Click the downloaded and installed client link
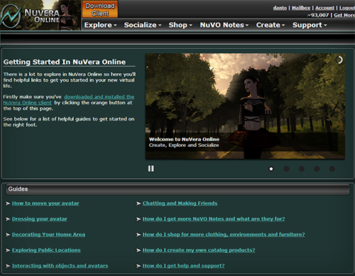This screenshot has height=276, width=355. [69, 99]
